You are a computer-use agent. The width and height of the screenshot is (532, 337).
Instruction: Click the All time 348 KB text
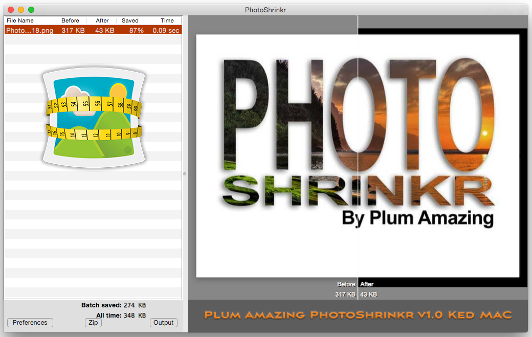click(121, 316)
